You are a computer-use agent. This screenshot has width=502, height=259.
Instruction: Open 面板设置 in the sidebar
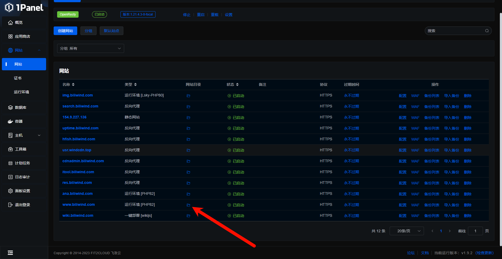24,191
